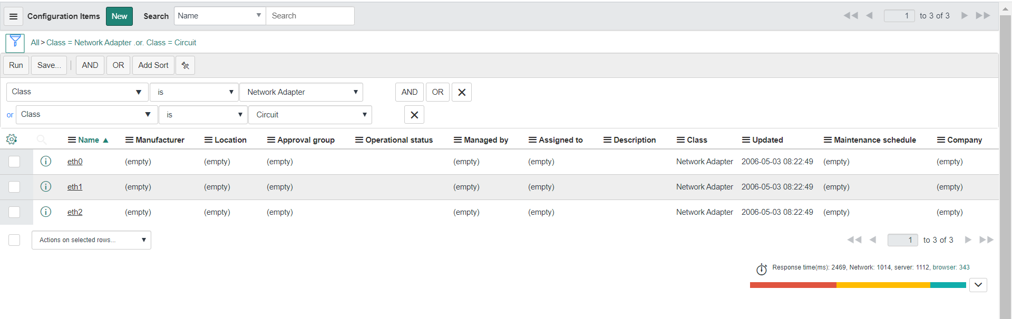Image resolution: width=1012 pixels, height=319 pixels.
Task: Preview eth0 record info icon
Action: (x=46, y=162)
